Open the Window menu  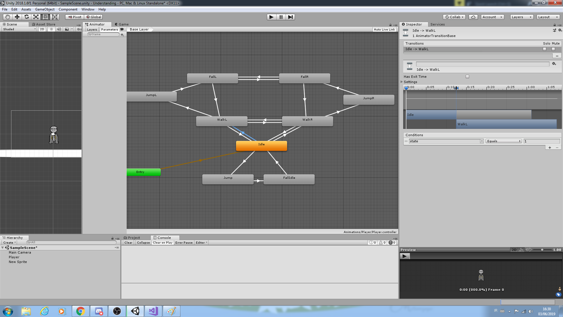88,9
